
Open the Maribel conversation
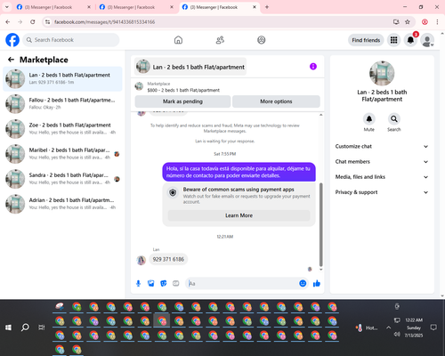(x=62, y=154)
